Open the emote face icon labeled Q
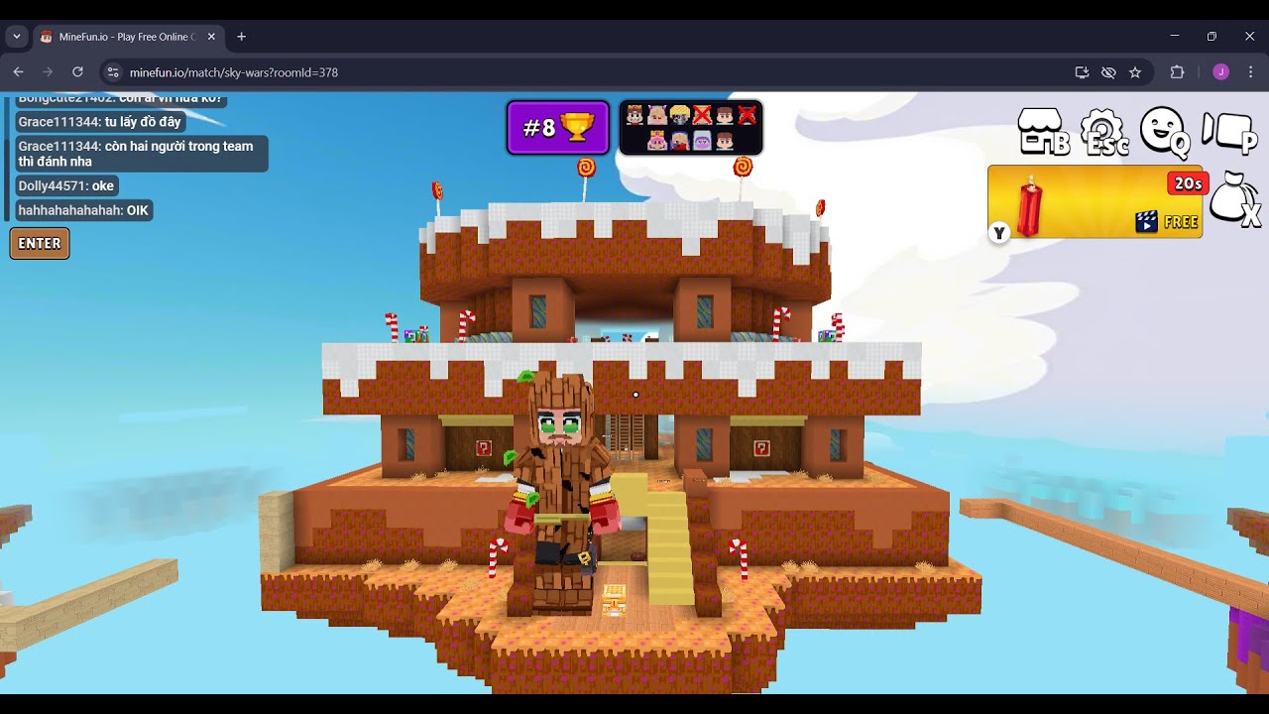This screenshot has height=714, width=1269. [x=1165, y=132]
